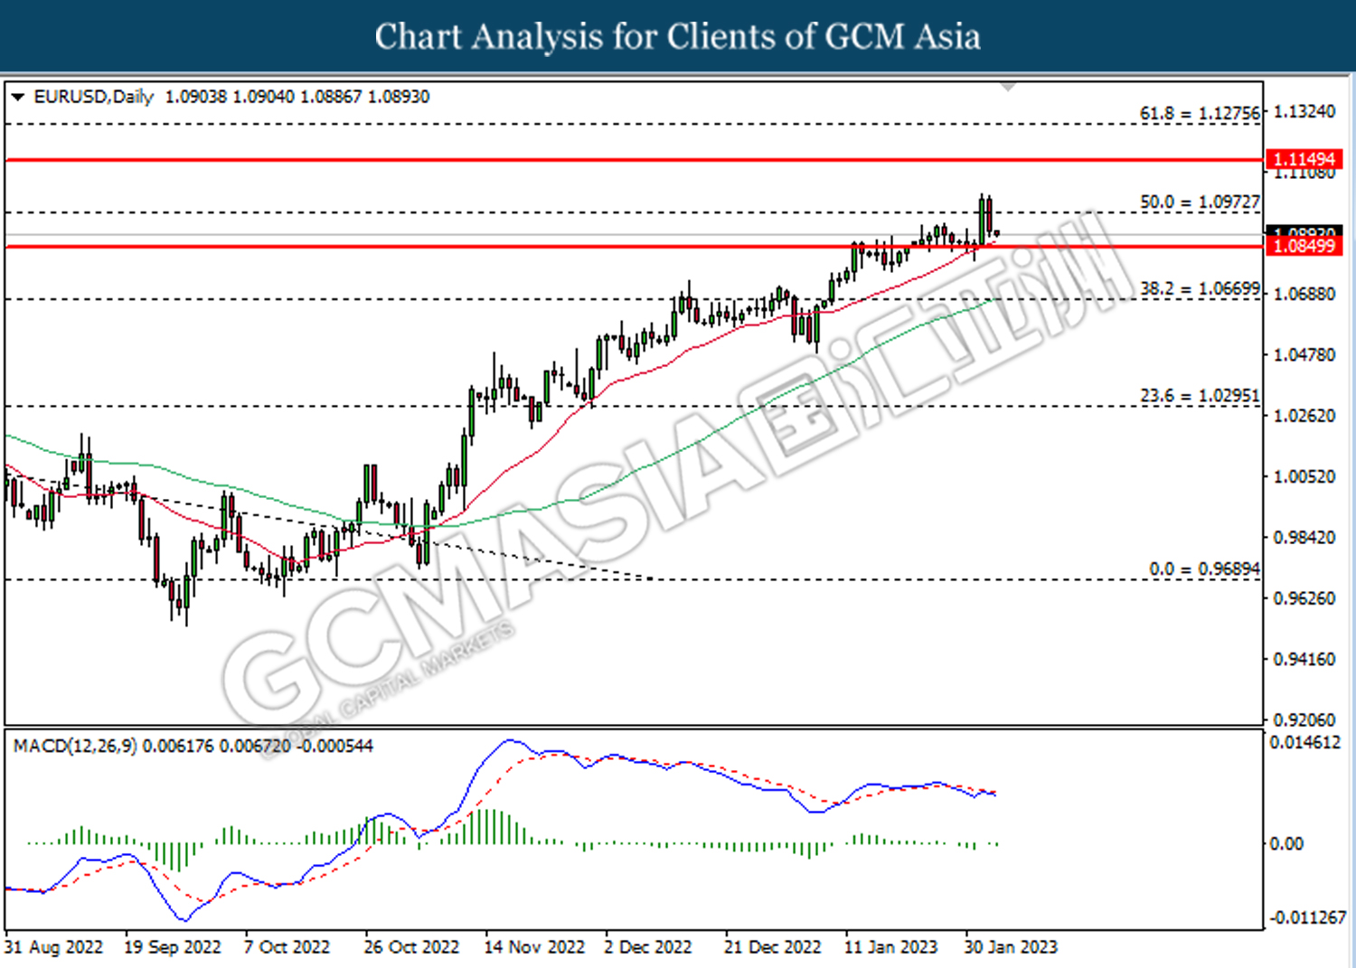Select the 50.0 = 1.09727 Fibonacci label

pyautogui.click(x=1200, y=202)
